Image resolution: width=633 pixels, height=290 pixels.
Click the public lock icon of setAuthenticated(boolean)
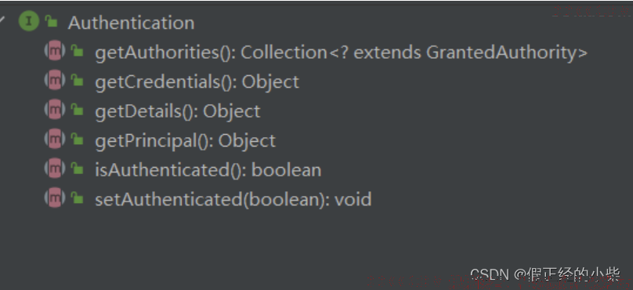[77, 198]
